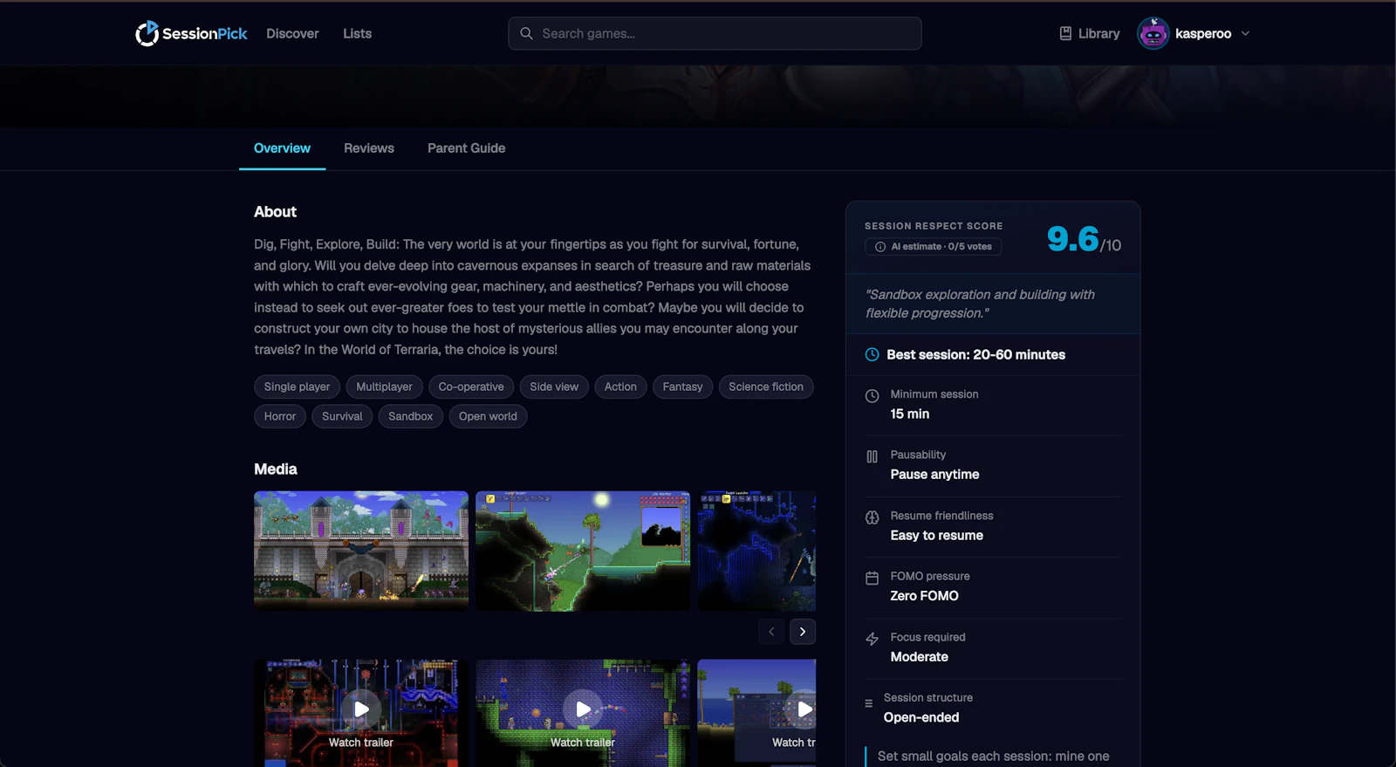Play the second Watch trailer video
The image size is (1396, 767).
click(583, 709)
